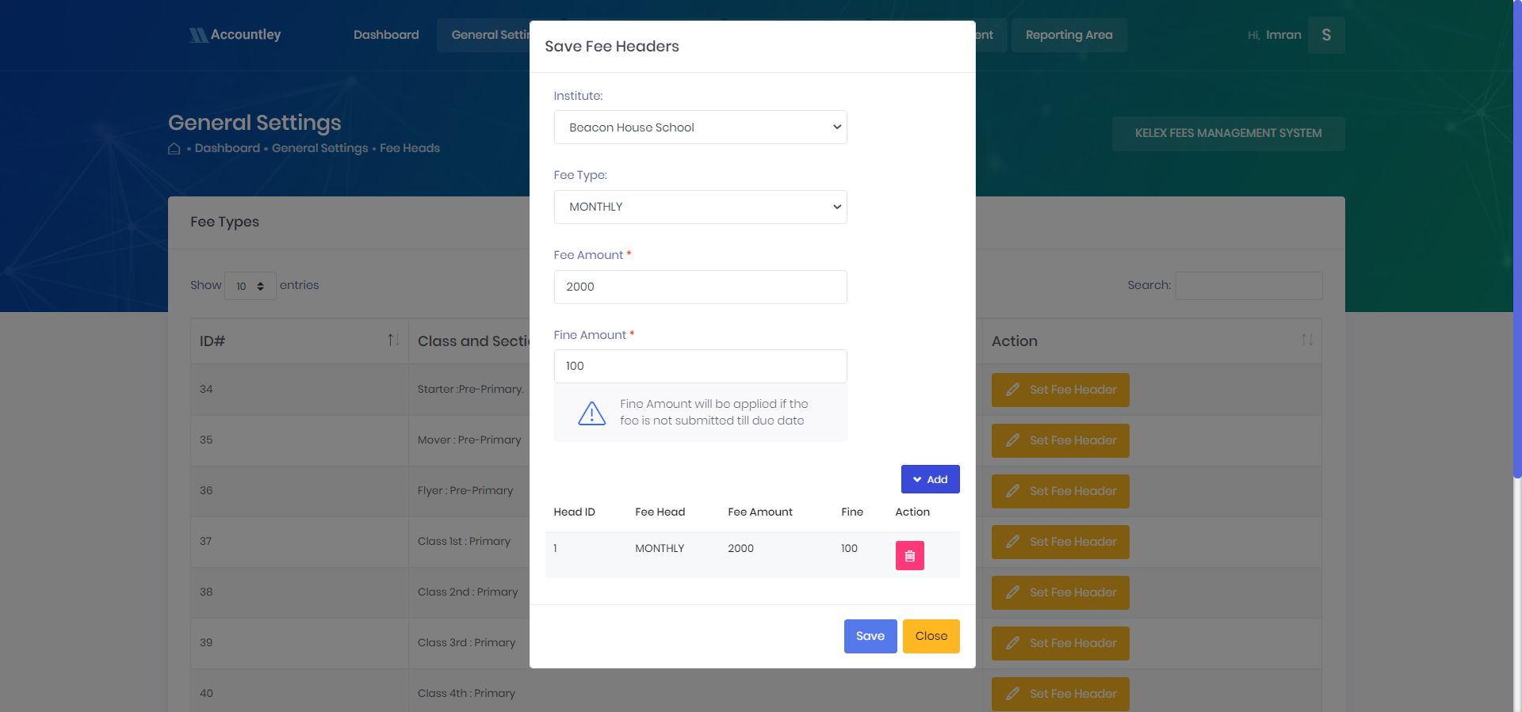Click the Head ID column header
The image size is (1522, 712).
coord(574,512)
